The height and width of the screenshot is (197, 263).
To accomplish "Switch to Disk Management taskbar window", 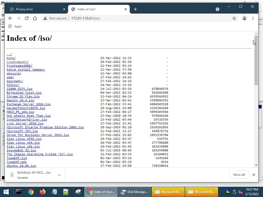I will click(135, 192).
